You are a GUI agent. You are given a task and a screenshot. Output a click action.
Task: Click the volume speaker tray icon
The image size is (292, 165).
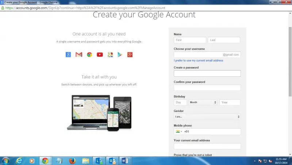270,161
